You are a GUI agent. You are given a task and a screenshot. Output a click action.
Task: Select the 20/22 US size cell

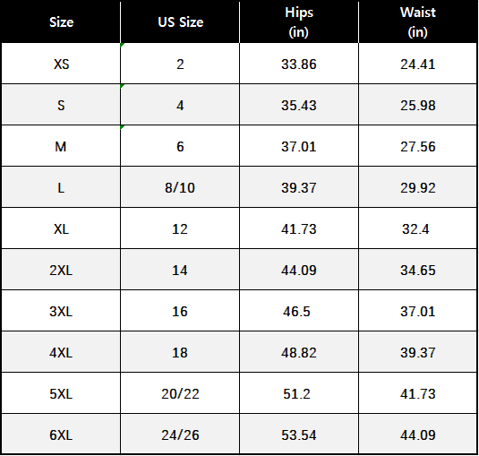pyautogui.click(x=180, y=393)
